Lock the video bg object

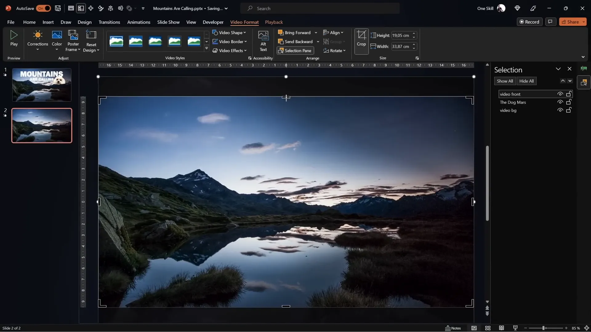569,110
